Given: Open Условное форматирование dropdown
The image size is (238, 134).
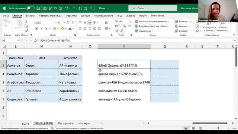Looking at the screenshot, I should [152, 21].
